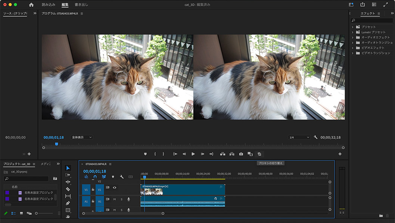This screenshot has width=395, height=223.
Task: Select the Track Select Forward tool
Action: [68, 174]
